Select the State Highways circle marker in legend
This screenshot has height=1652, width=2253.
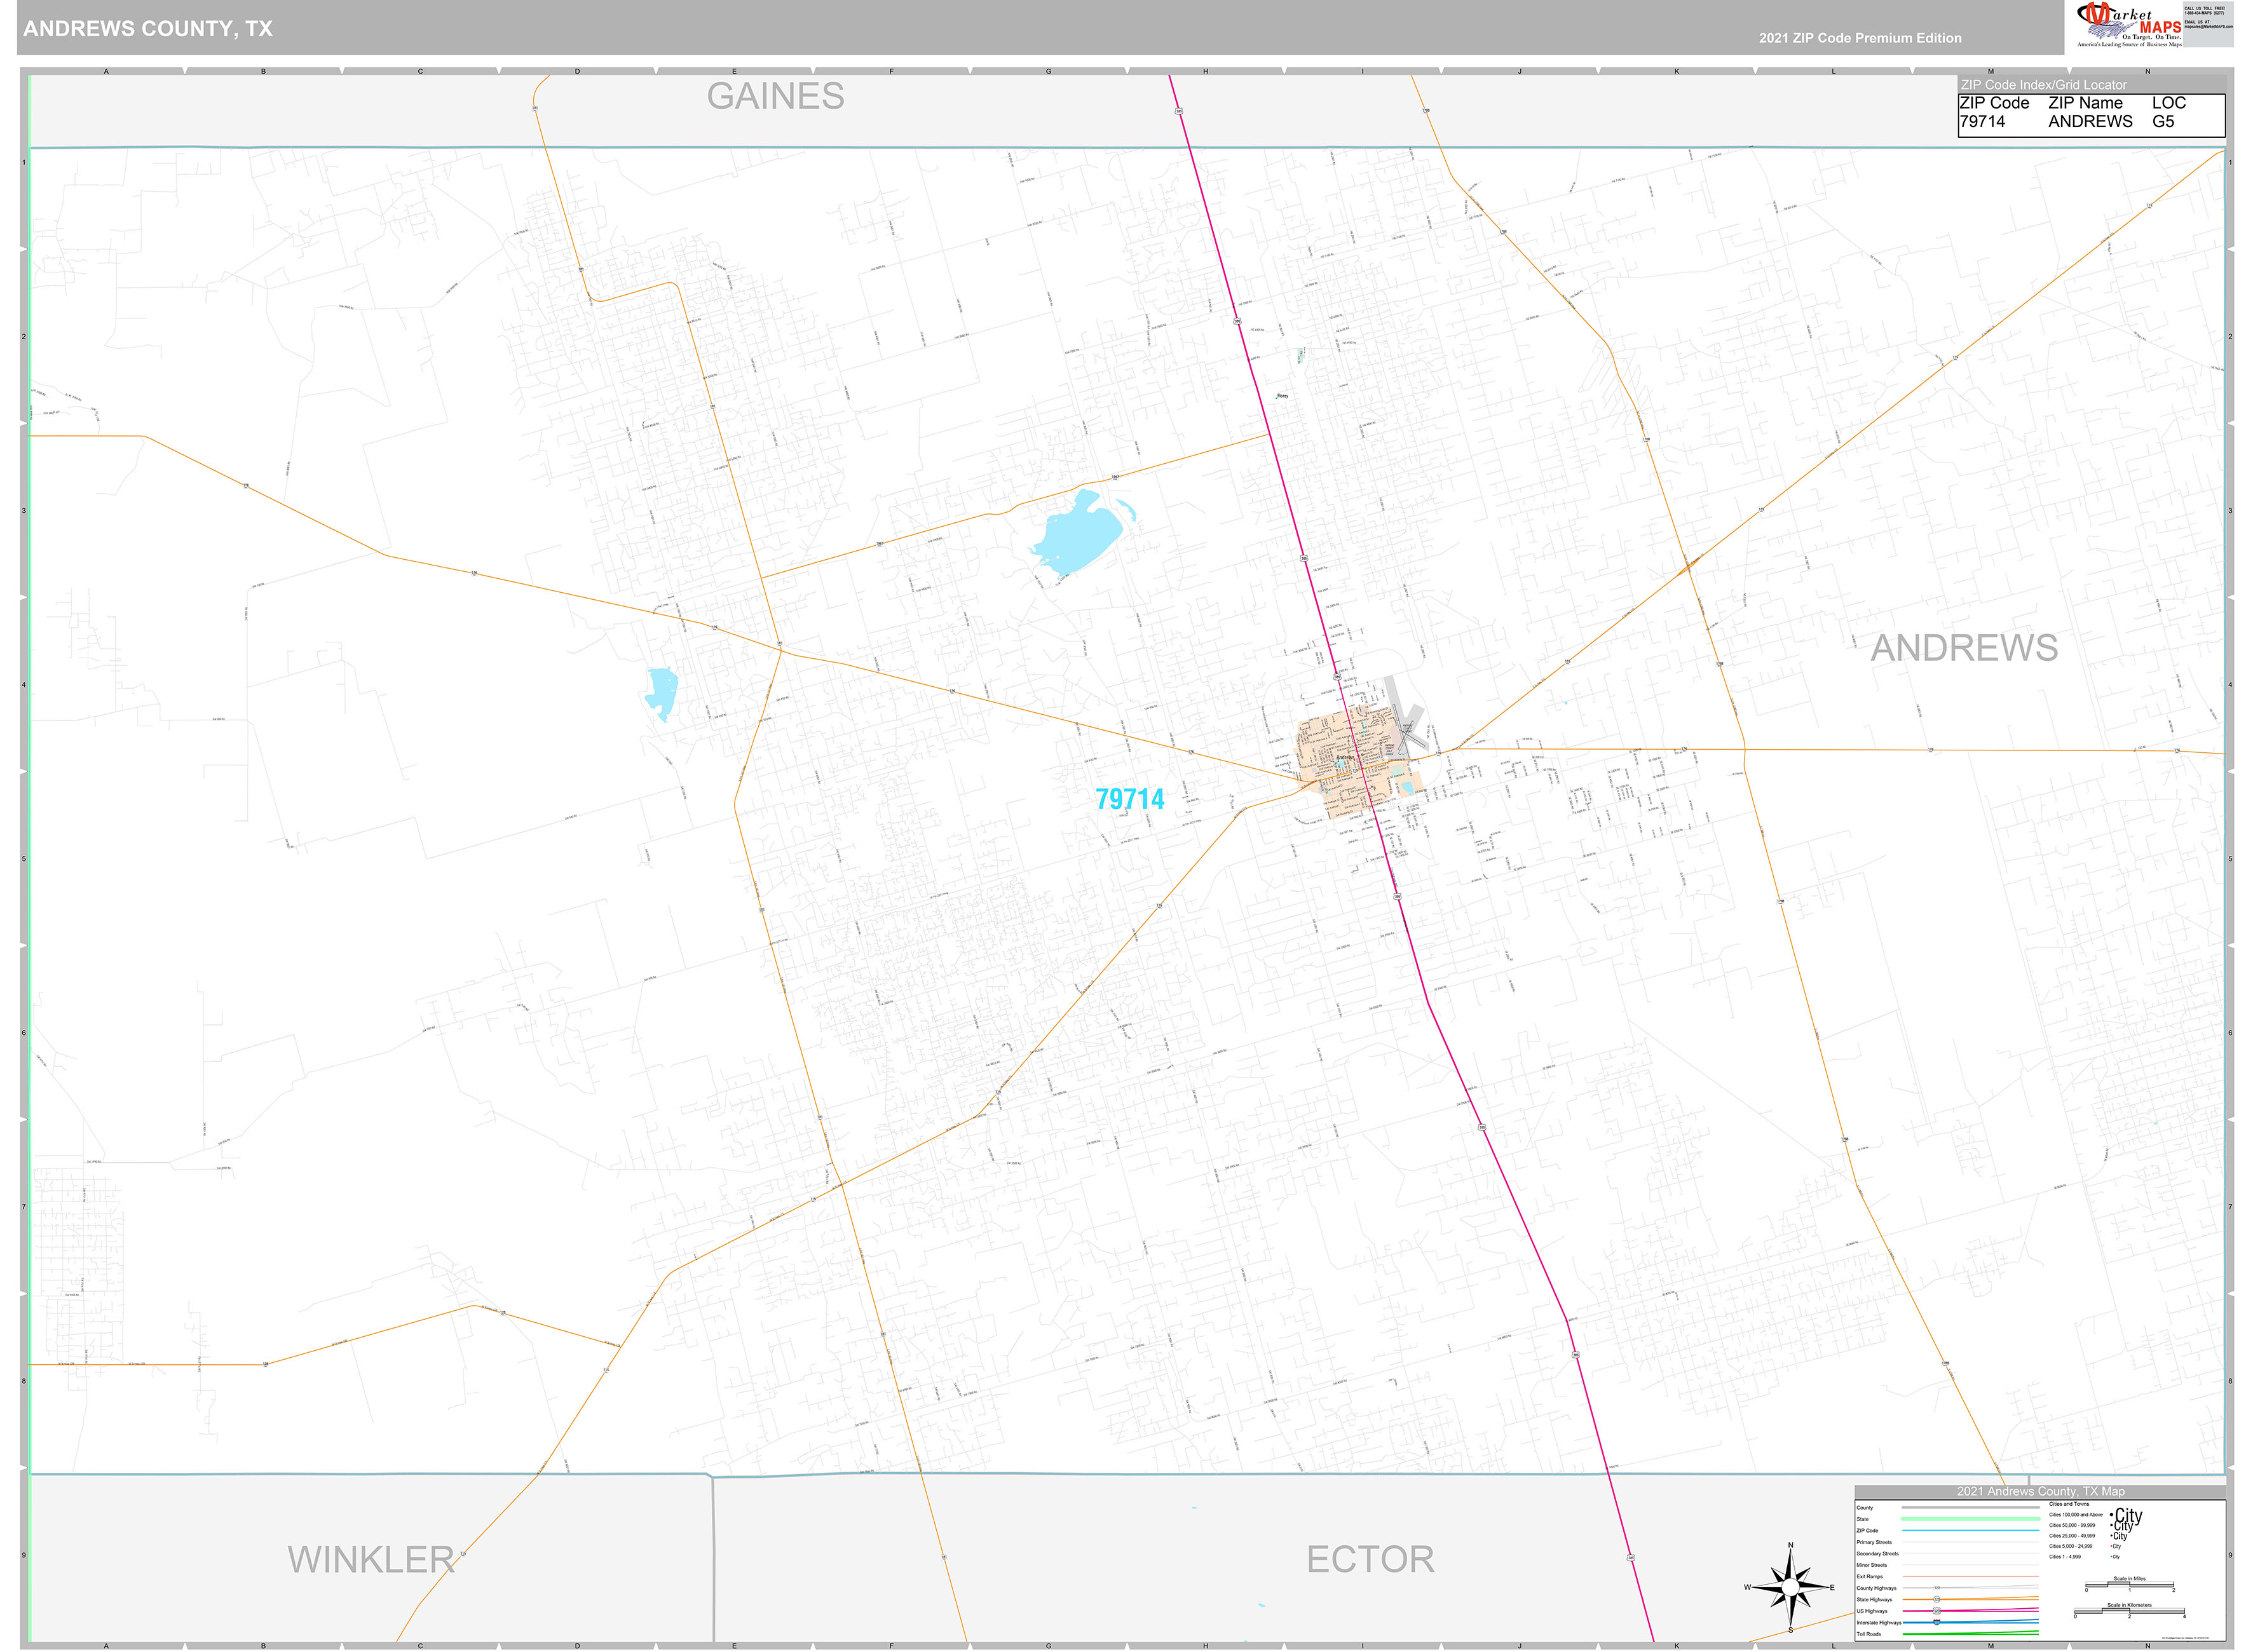[1937, 1599]
